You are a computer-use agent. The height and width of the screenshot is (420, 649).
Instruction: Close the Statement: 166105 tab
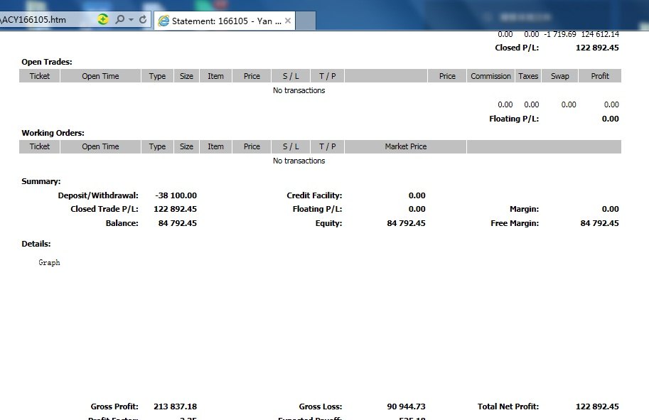[x=288, y=21]
